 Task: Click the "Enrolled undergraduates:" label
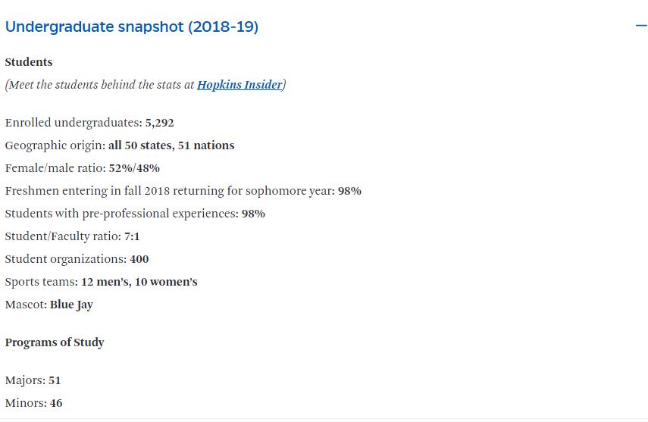[x=74, y=123]
